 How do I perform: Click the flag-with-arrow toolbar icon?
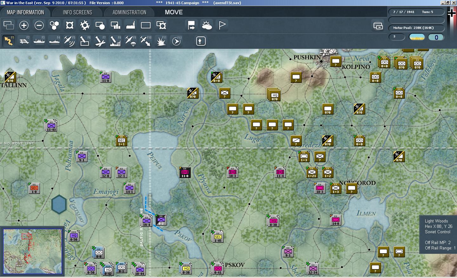191,25
